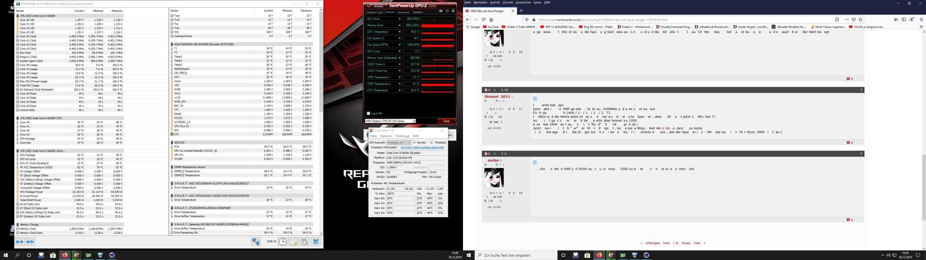Show Firefox sidebars icon

(x=904, y=19)
